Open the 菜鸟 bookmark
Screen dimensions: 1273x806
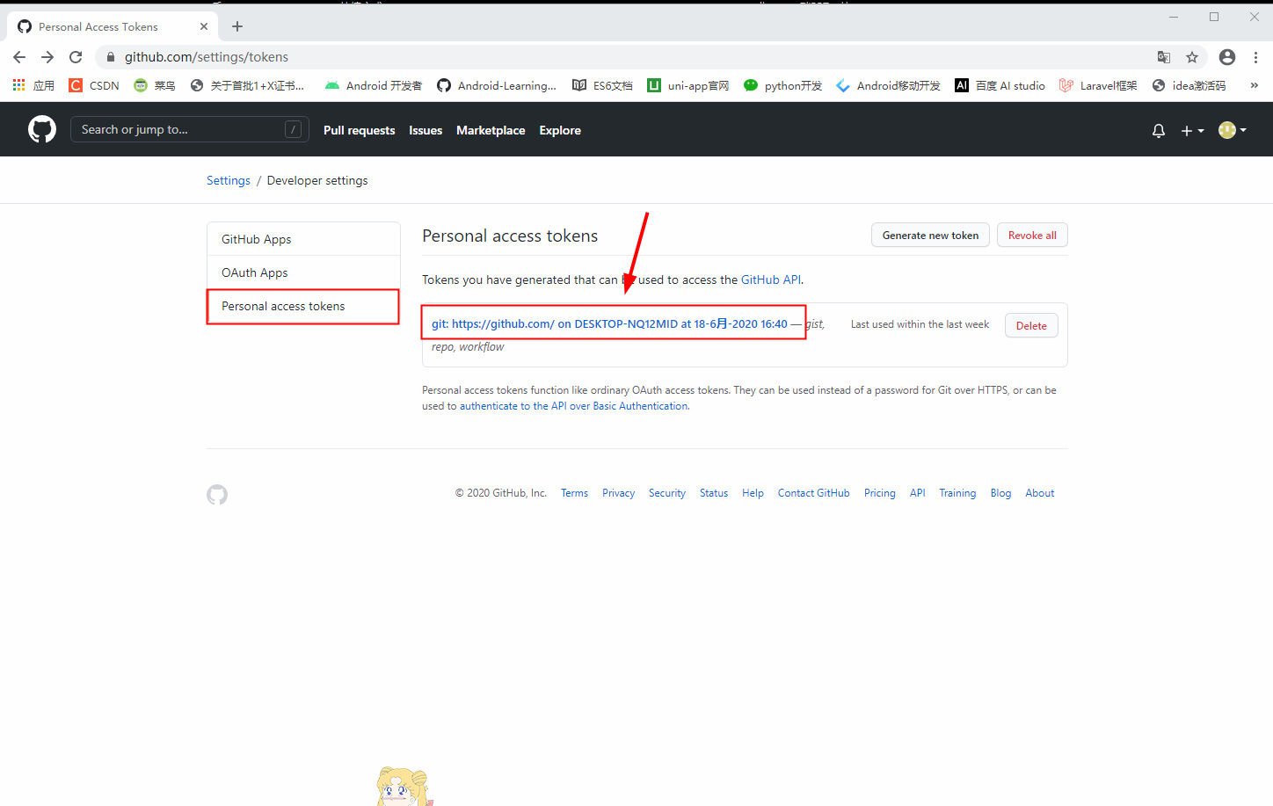pos(155,85)
